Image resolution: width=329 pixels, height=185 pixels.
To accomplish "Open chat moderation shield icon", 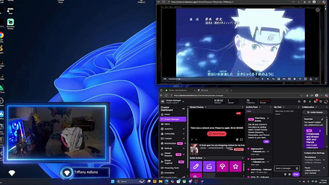I will (285, 174).
